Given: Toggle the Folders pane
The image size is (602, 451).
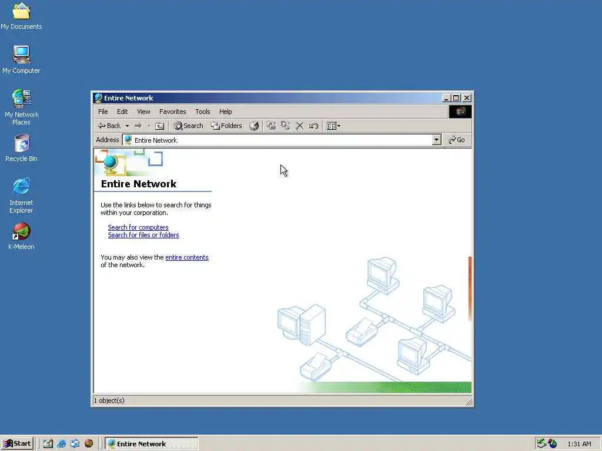Looking at the screenshot, I should click(226, 126).
